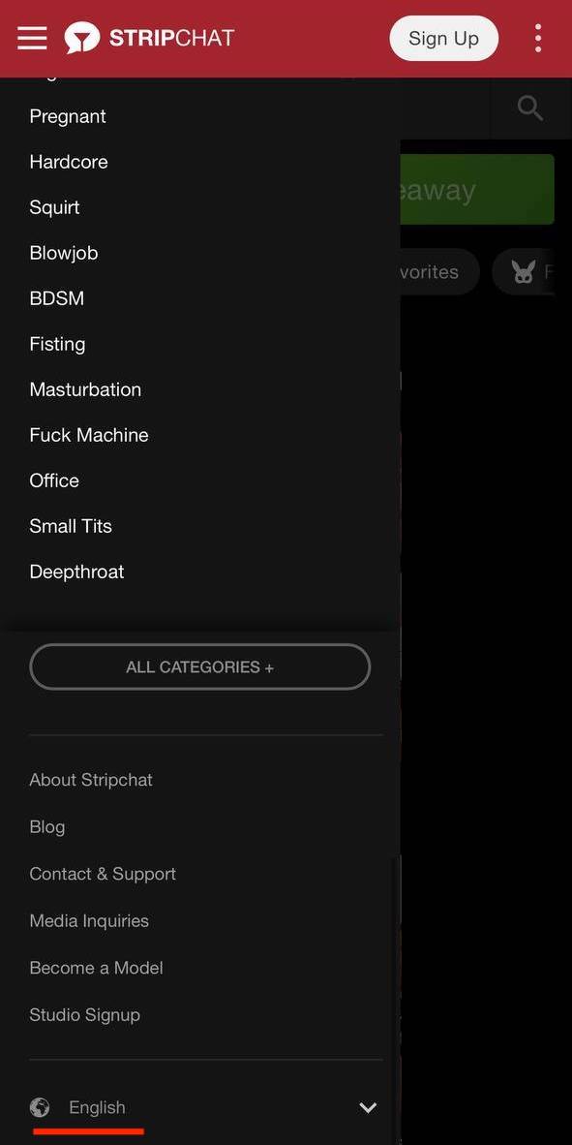Click the red underline indicator below English
Viewport: 572px width, 1145px height.
coord(87,1130)
